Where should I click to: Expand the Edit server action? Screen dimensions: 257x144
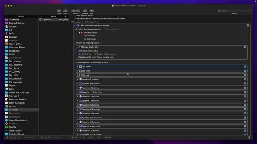[x=78, y=67]
